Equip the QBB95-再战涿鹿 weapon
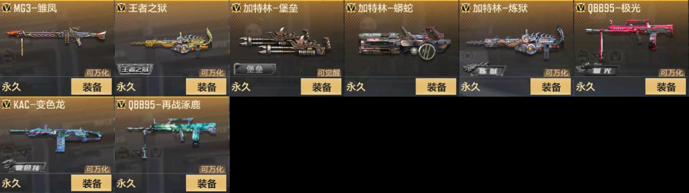 [206, 183]
